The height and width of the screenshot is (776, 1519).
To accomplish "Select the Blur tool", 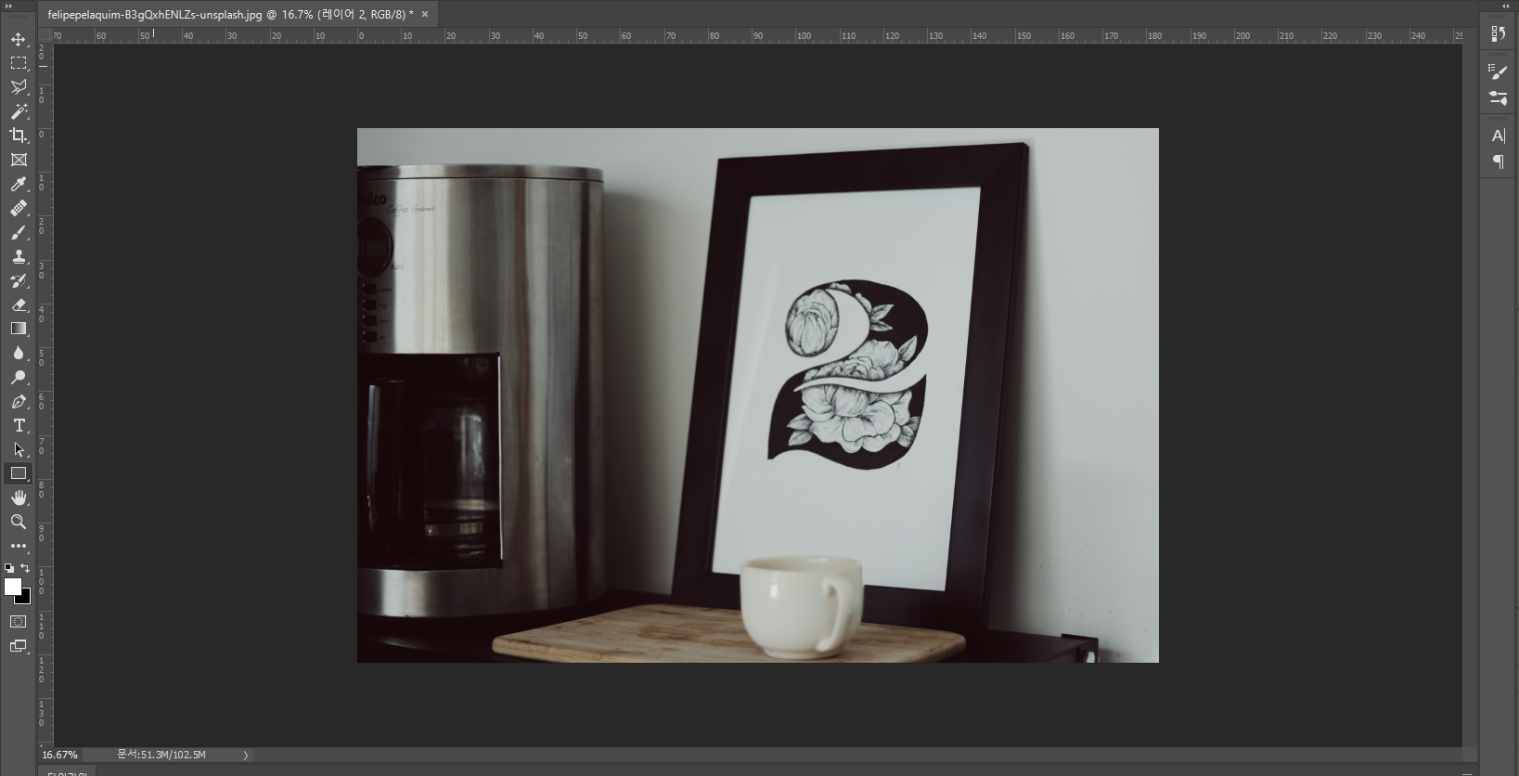I will tap(19, 353).
